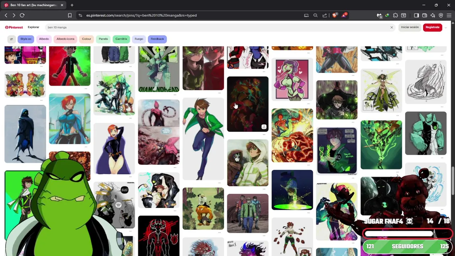The width and height of the screenshot is (455, 256).
Task: Open the blue hooded bird figure pin
Action: (x=25, y=134)
